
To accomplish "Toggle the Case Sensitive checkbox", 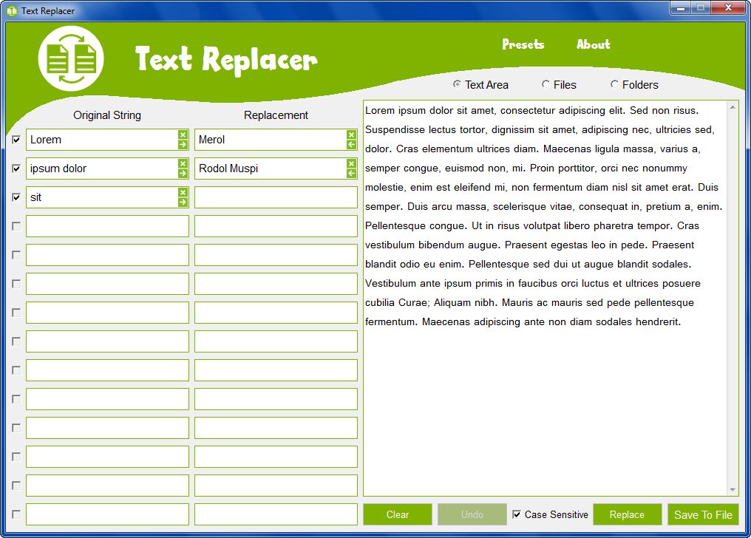I will (x=517, y=514).
